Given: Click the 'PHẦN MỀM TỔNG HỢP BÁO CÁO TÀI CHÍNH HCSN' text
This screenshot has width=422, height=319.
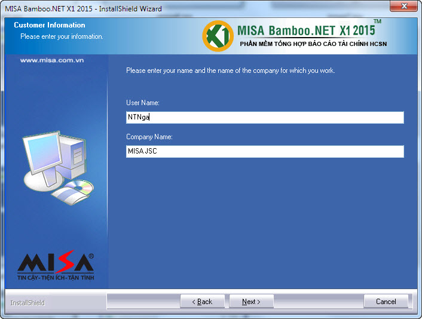Looking at the screenshot, I should point(313,44).
